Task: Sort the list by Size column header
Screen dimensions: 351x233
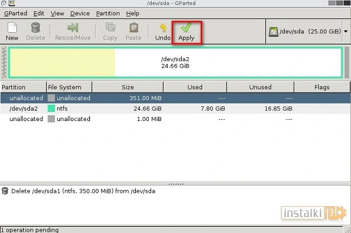Action: [x=127, y=87]
